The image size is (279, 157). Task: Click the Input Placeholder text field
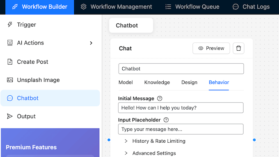point(181,129)
